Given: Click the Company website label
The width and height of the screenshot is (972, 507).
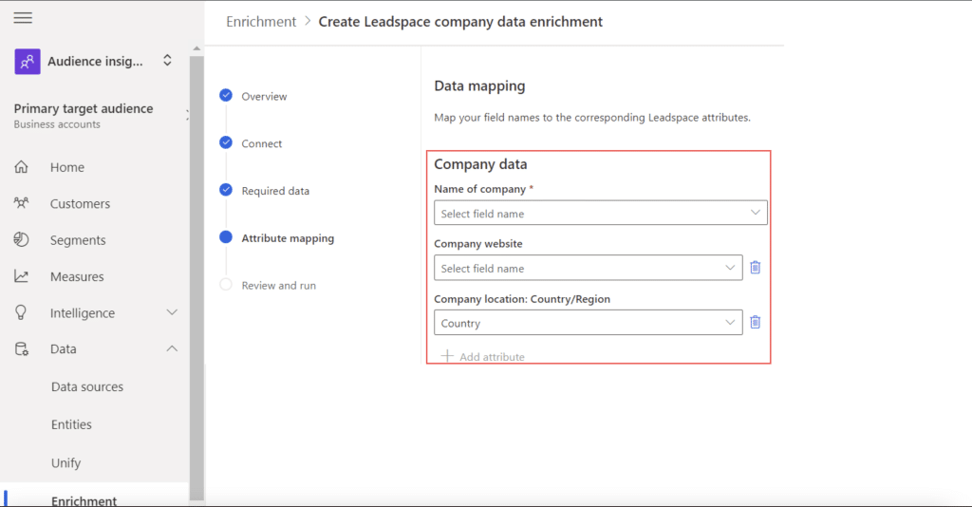Looking at the screenshot, I should pyautogui.click(x=478, y=244).
